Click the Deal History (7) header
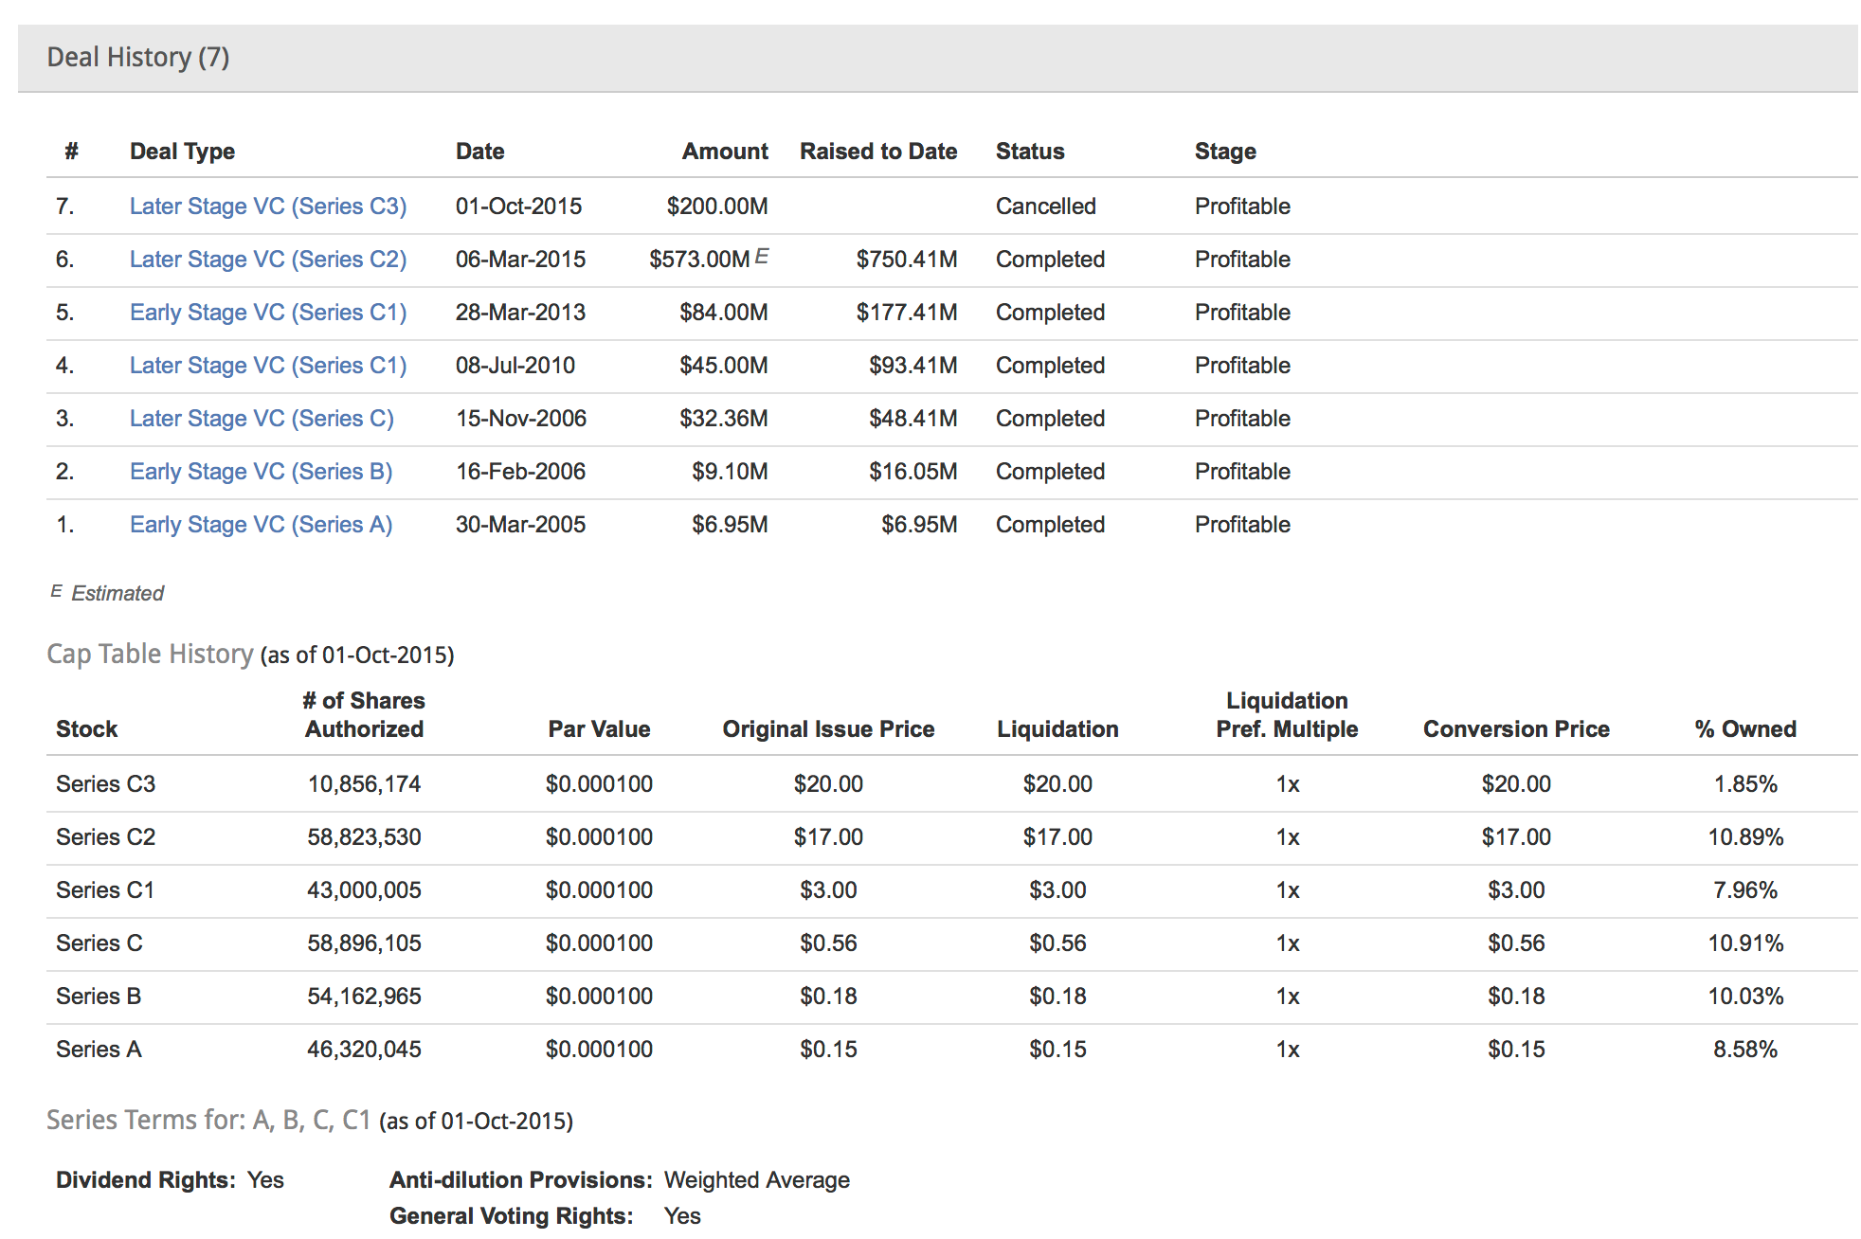Screen dimensions: 1861x1239 [138, 58]
